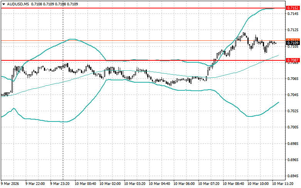Image resolution: width=301 pixels, height=188 pixels.
Task: Open the chart menu triangle beside AUDUSD
Action: point(3,4)
